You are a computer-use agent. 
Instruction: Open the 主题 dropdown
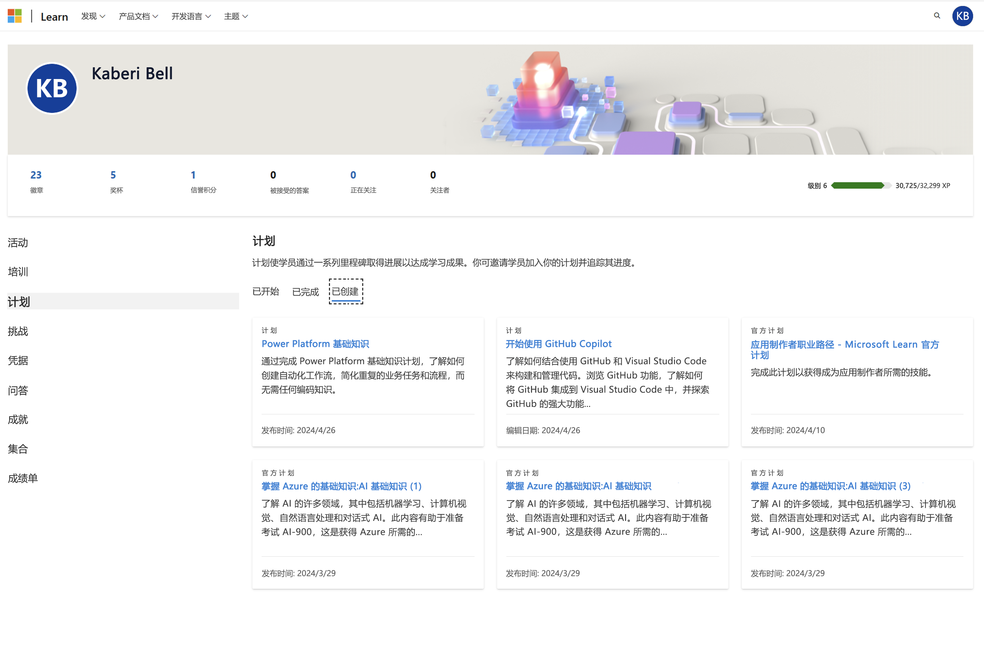pos(236,16)
